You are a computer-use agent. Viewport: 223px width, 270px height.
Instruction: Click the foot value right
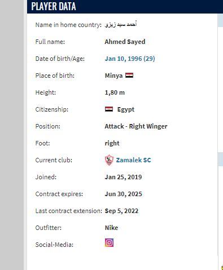(x=112, y=143)
